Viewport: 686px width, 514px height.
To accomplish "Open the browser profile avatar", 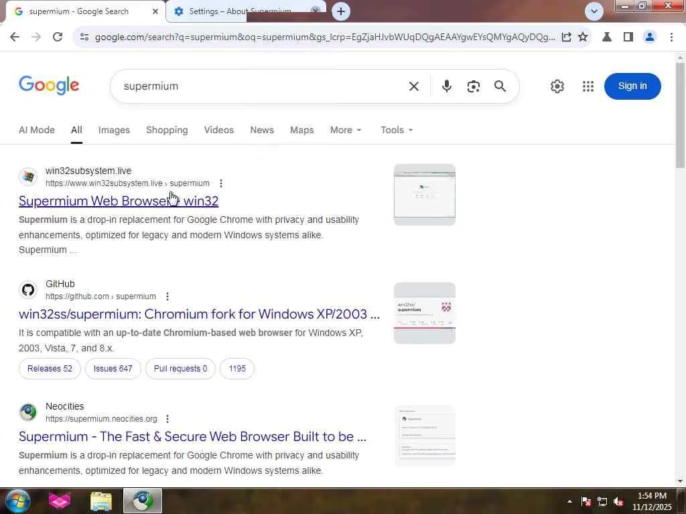I will point(650,37).
